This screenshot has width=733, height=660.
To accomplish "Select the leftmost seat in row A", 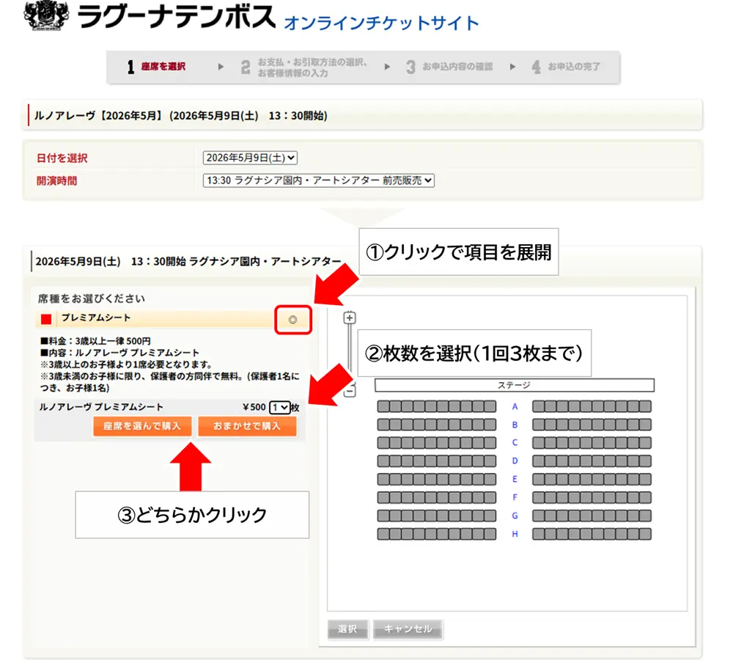I will [383, 406].
